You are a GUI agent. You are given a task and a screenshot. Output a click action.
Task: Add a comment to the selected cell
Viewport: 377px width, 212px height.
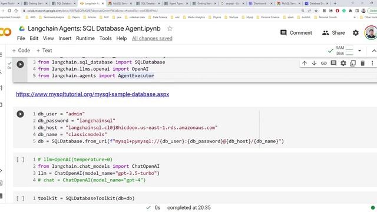(x=333, y=63)
